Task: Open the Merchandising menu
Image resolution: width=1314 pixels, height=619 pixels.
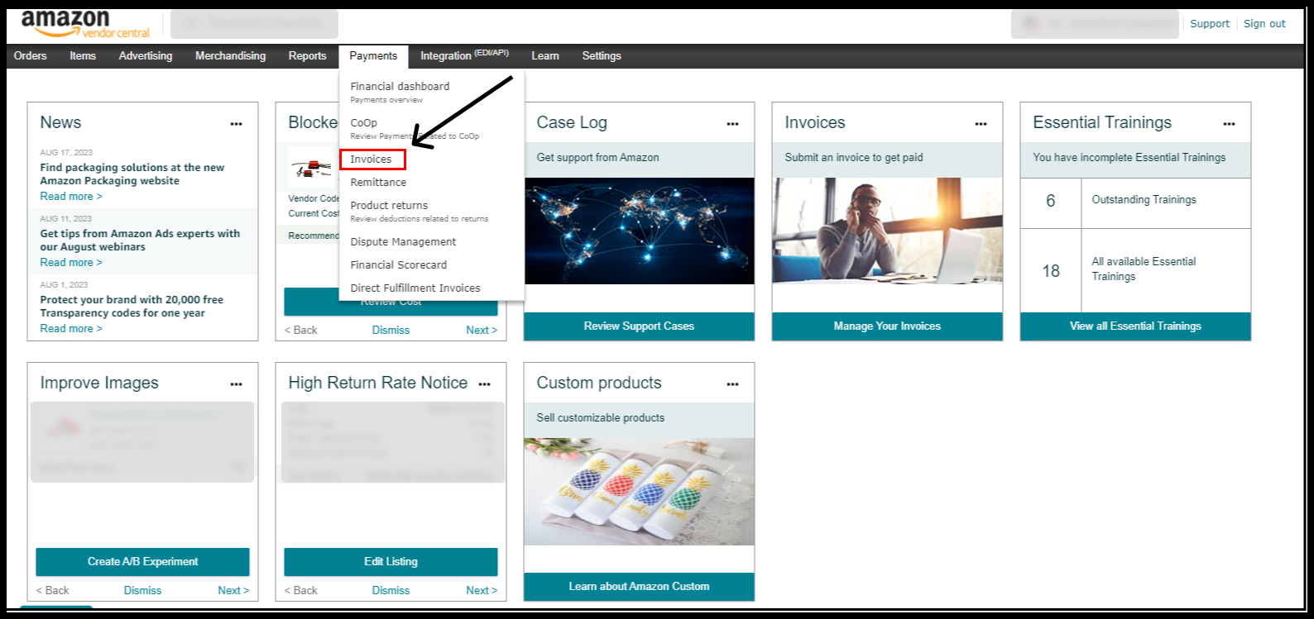Action: [231, 56]
